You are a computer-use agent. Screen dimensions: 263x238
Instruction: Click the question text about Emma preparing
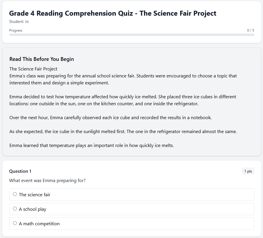(47, 180)
